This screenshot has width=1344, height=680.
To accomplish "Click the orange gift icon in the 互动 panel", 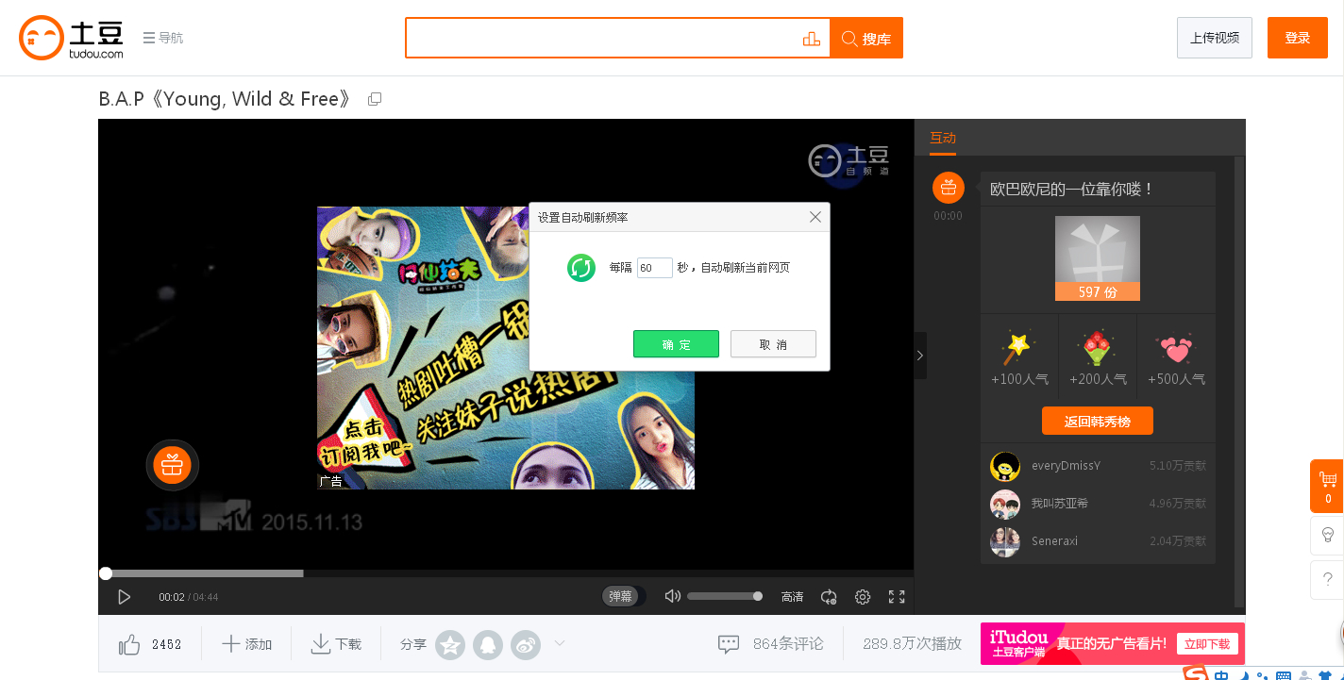I will 949,188.
